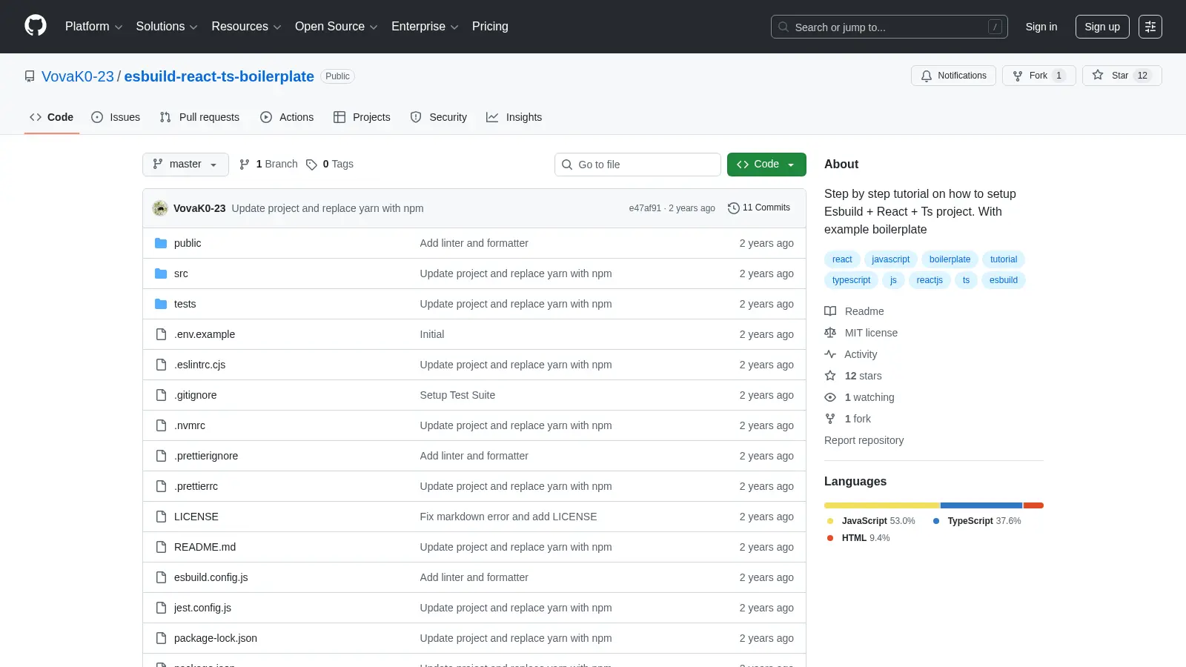
Task: Expand the Resources menu
Action: point(246,27)
